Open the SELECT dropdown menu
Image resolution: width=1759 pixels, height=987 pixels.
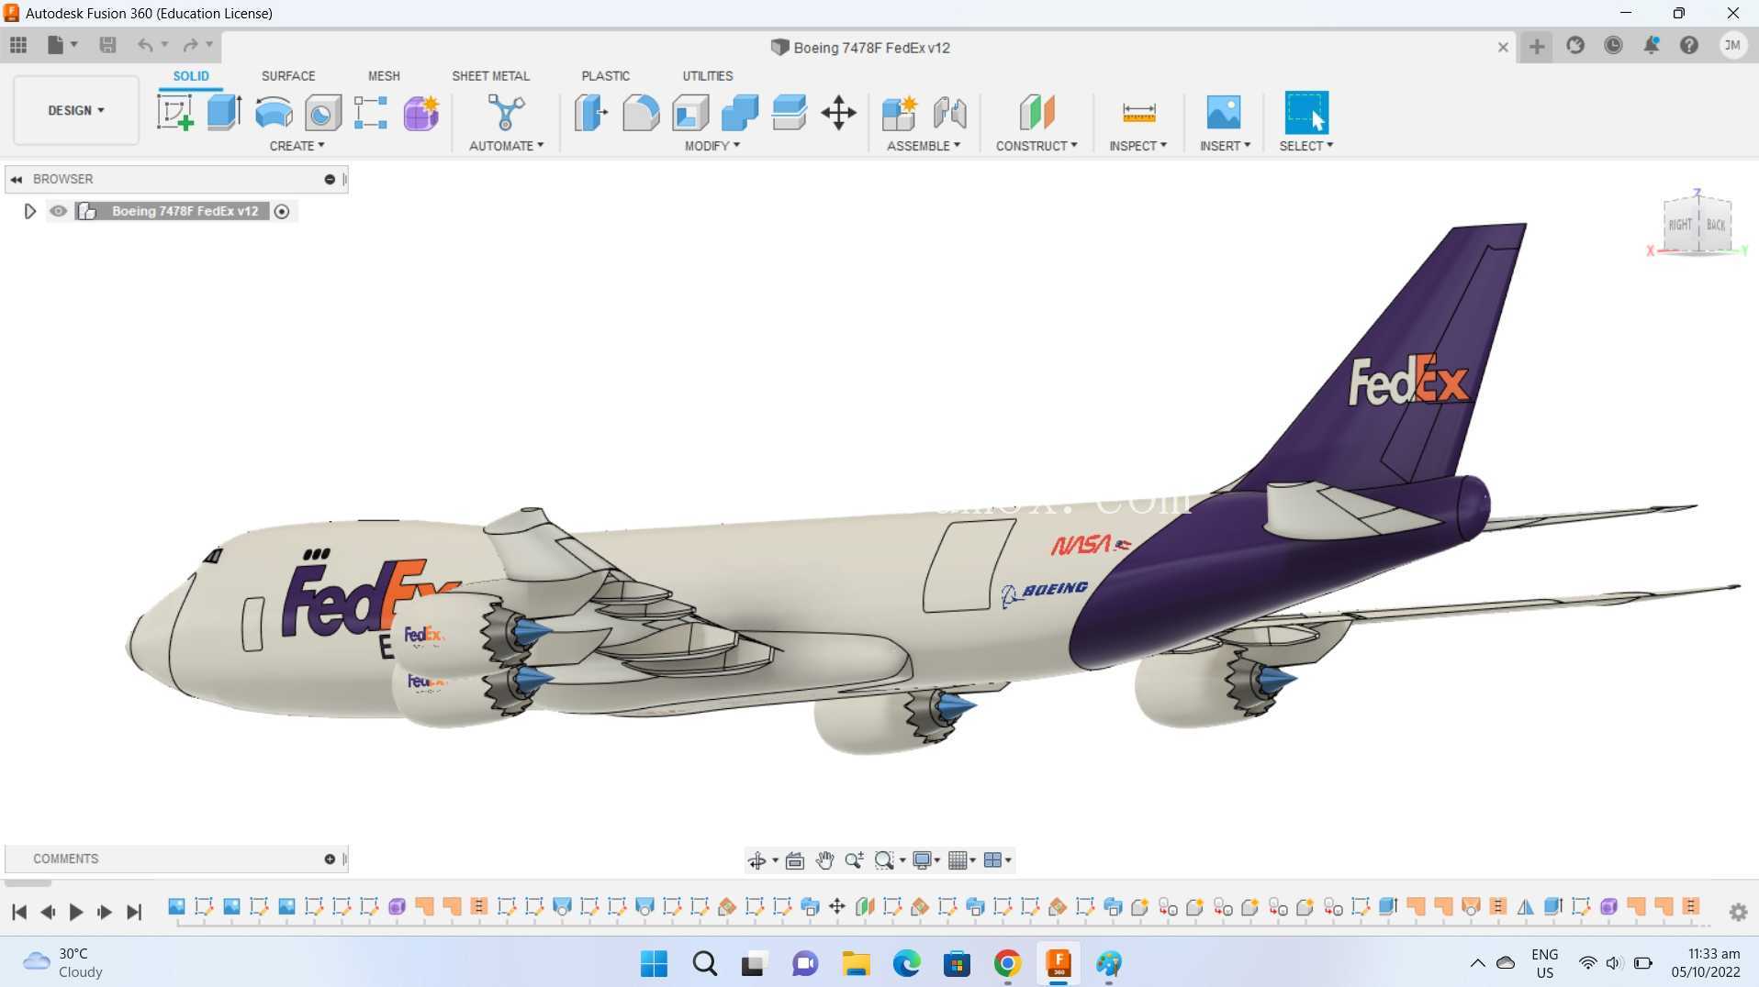point(1306,146)
